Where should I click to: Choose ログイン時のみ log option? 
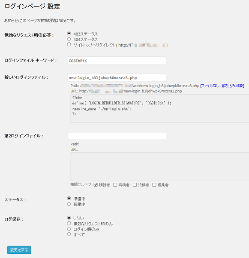click(69, 229)
